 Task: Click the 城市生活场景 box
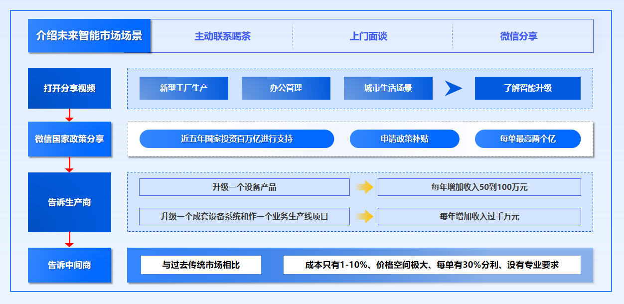coord(388,88)
